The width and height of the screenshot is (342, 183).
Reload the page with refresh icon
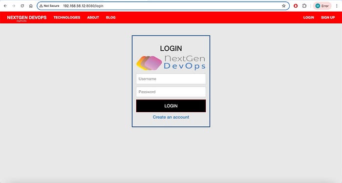[x=22, y=6]
